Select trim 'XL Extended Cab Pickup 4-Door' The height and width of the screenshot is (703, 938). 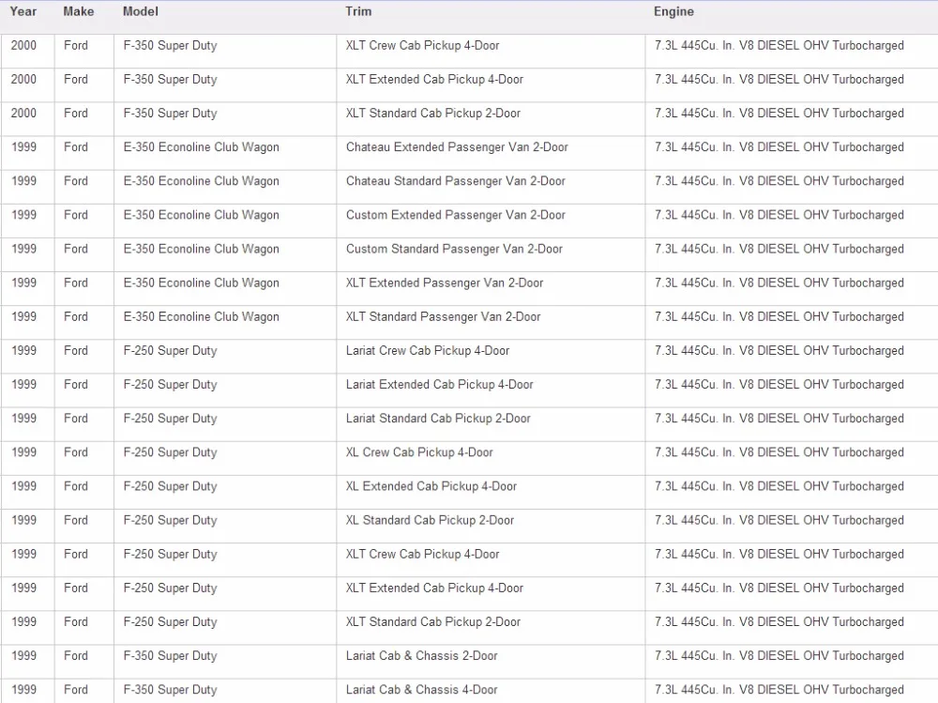(x=431, y=486)
